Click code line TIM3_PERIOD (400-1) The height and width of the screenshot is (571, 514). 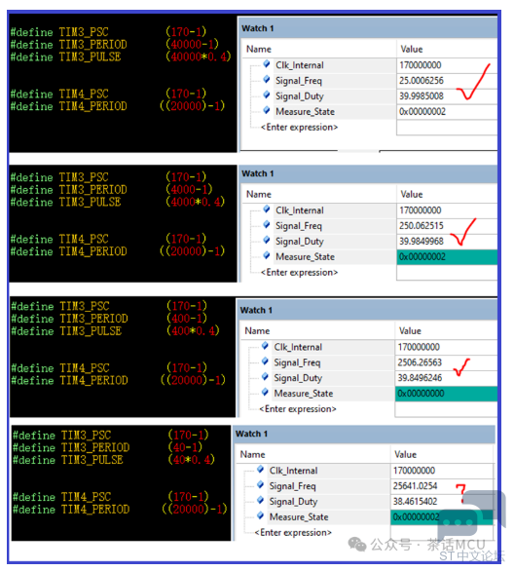click(x=109, y=319)
